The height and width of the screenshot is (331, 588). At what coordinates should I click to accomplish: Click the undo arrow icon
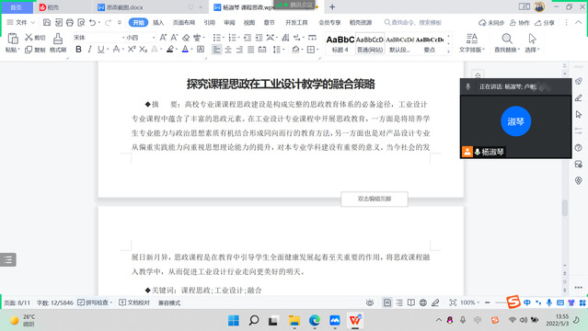click(x=92, y=22)
